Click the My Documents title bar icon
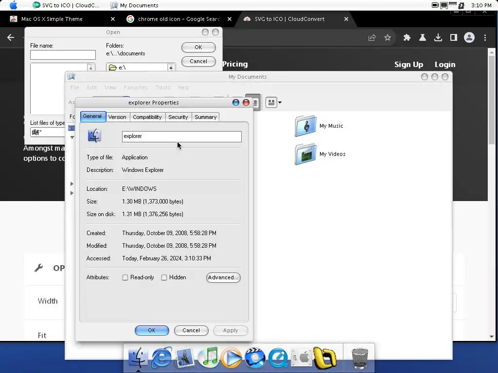 (71, 76)
